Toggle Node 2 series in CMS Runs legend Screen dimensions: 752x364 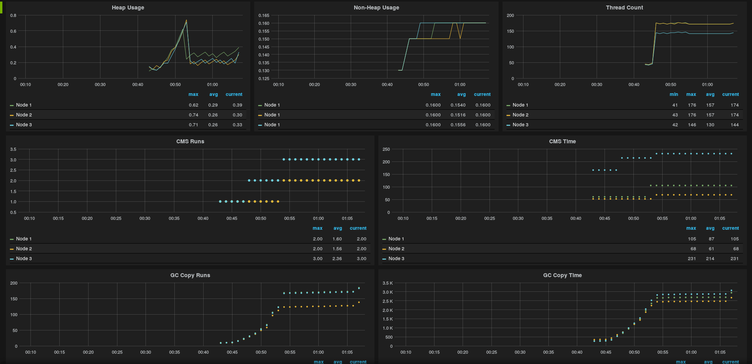click(x=24, y=249)
